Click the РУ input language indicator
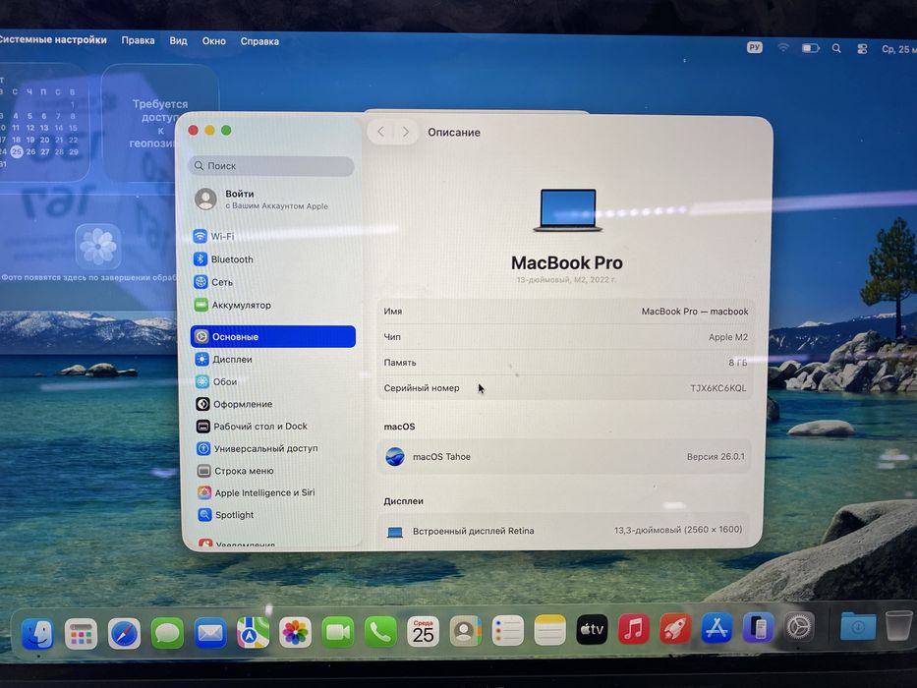 coord(755,47)
